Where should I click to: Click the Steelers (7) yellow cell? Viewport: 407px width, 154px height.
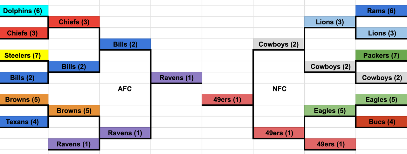tap(24, 56)
